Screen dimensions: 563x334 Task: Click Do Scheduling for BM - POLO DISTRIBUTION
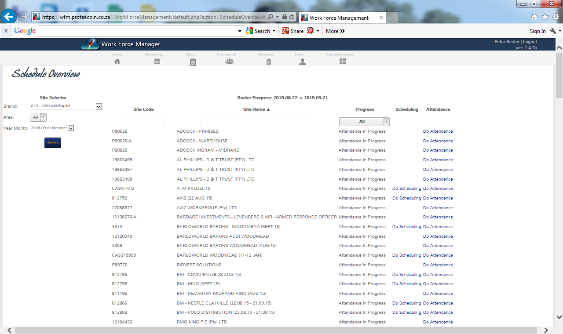[x=407, y=312]
